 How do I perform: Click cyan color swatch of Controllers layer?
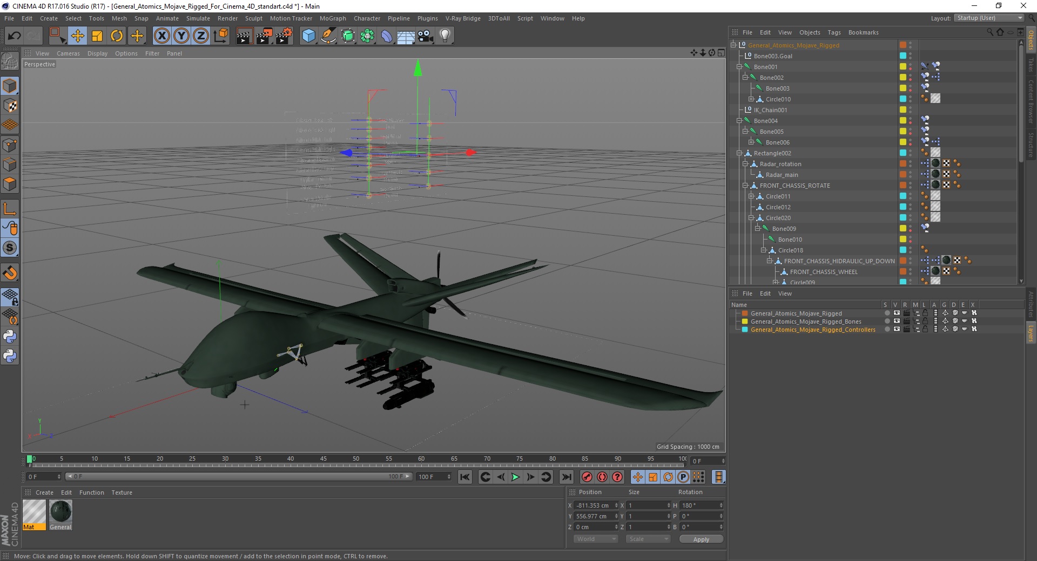(x=745, y=330)
